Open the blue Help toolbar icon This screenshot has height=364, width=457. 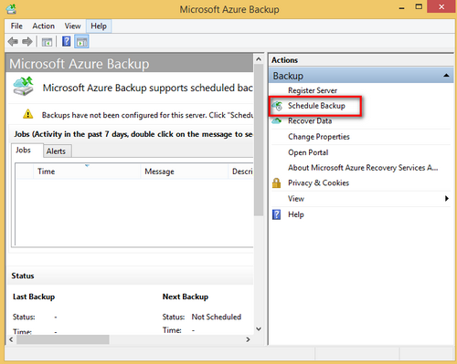coord(66,41)
